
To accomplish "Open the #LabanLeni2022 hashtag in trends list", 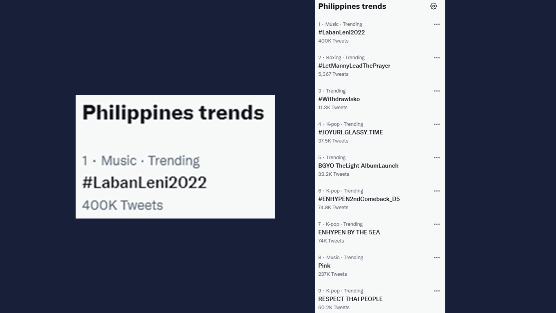I will (341, 32).
